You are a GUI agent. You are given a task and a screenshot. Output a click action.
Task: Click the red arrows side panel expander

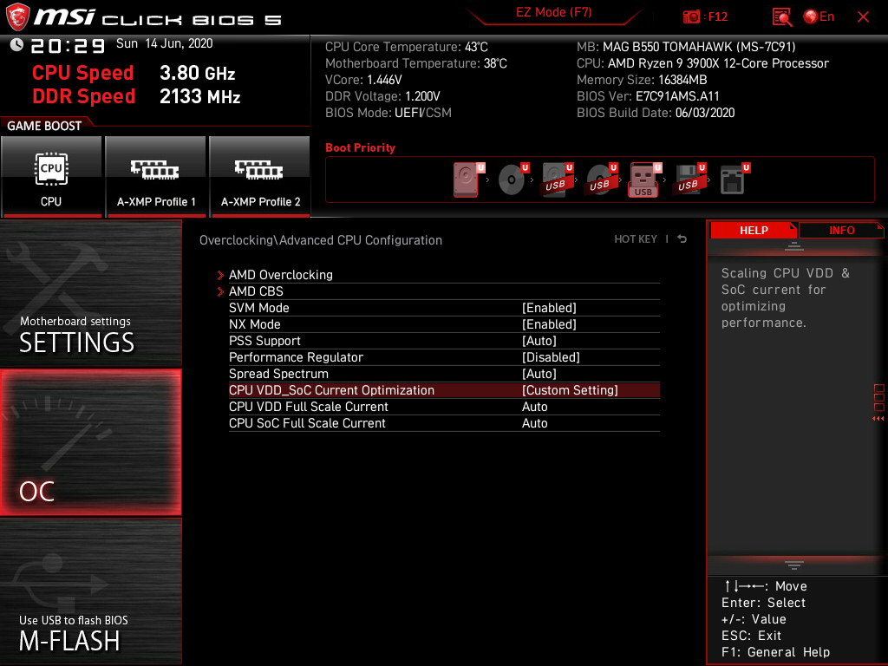click(x=878, y=419)
